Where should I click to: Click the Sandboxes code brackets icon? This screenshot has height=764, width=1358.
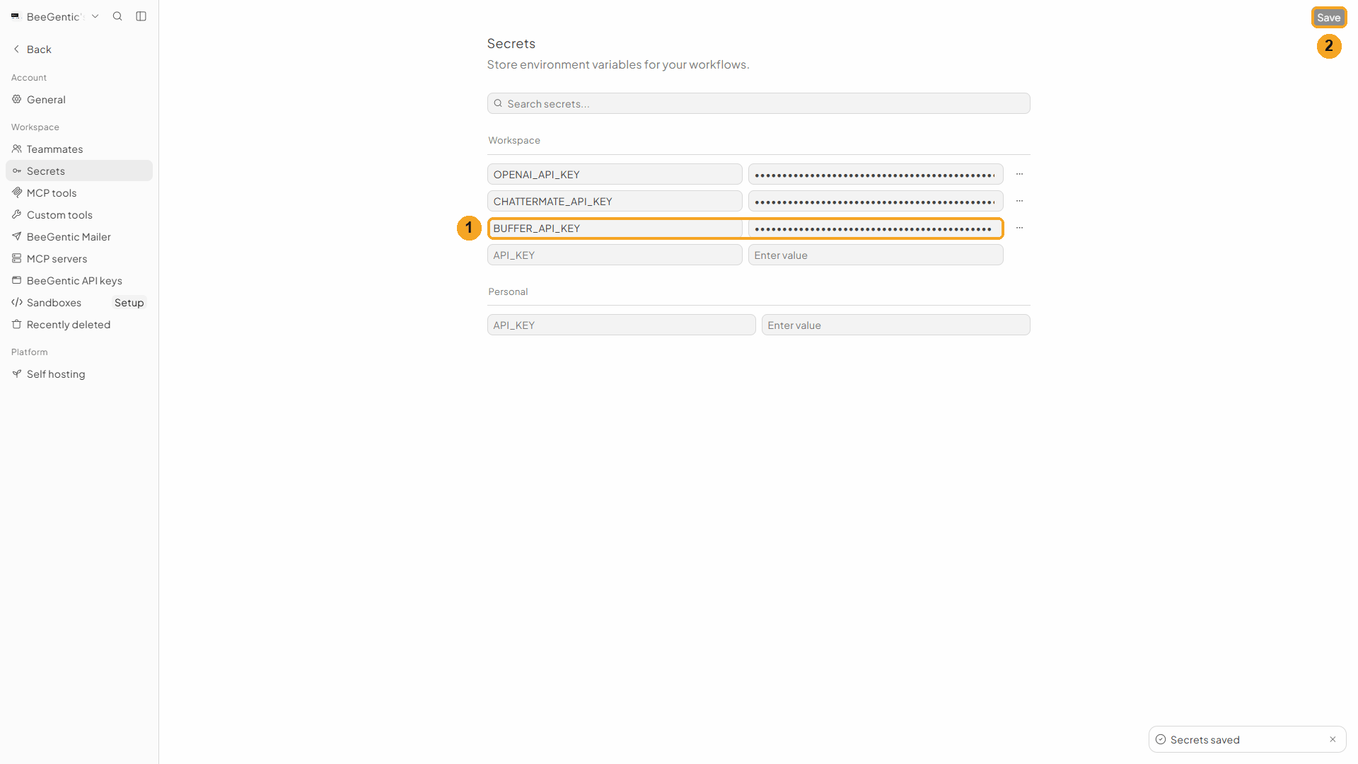tap(17, 302)
